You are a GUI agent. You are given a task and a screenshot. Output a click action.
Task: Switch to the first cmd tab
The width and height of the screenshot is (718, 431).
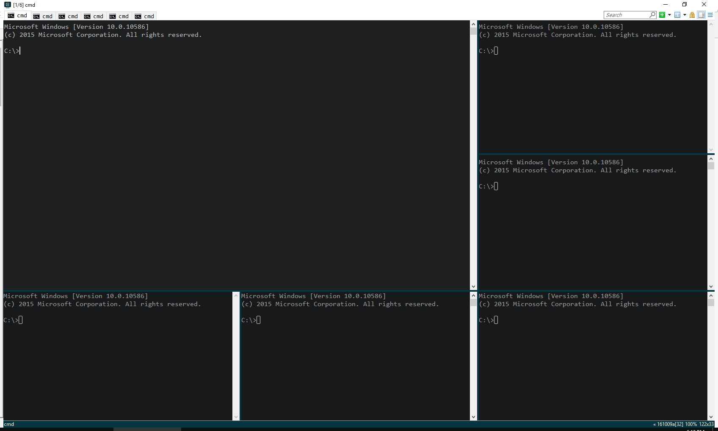click(17, 16)
